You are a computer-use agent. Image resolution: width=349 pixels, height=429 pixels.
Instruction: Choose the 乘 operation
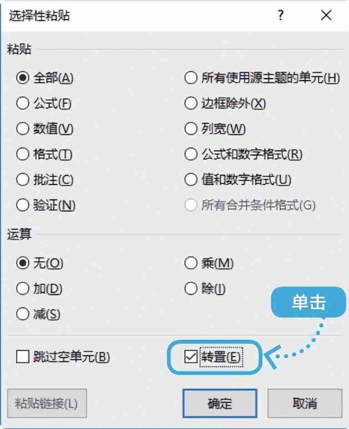click(190, 263)
